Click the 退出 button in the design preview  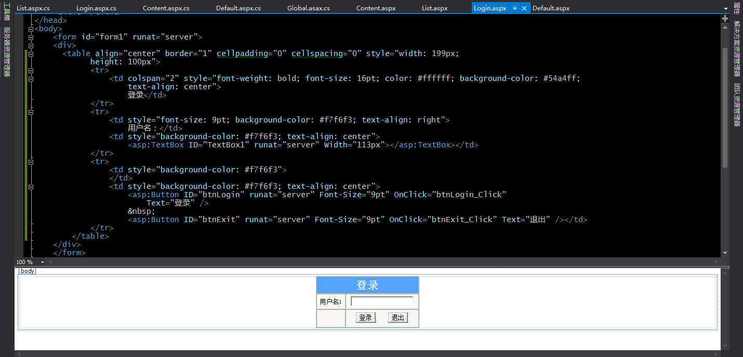[397, 317]
